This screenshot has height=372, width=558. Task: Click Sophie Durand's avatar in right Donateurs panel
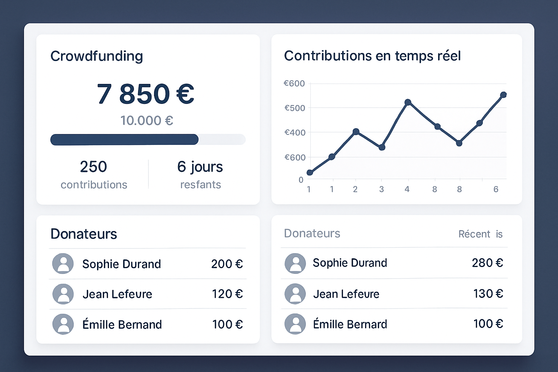pos(295,263)
